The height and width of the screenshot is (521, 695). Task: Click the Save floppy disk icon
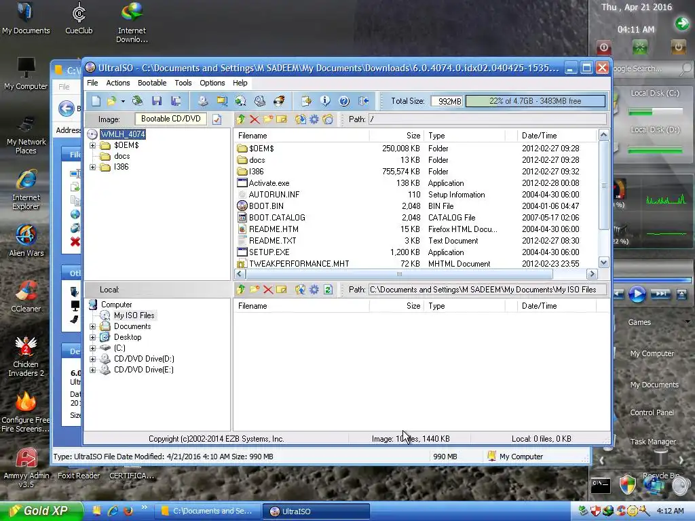pos(157,101)
